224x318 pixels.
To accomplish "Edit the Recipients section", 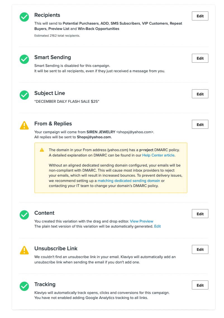I will tap(200, 16).
